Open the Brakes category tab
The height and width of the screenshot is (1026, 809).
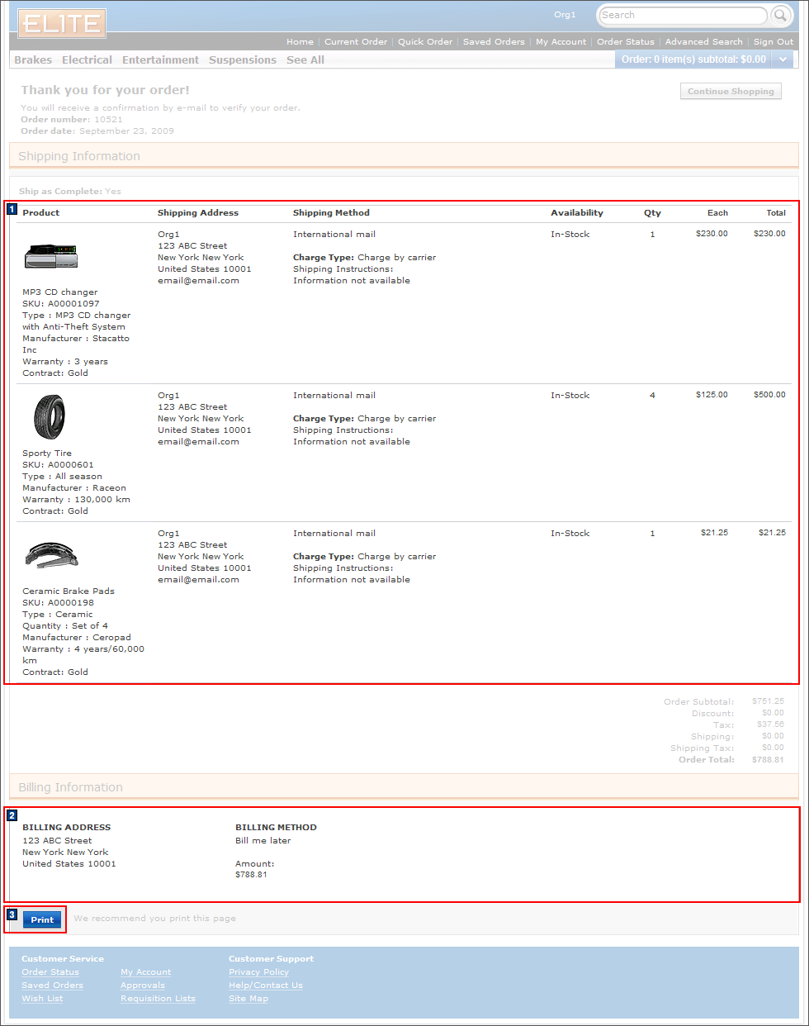click(x=32, y=59)
